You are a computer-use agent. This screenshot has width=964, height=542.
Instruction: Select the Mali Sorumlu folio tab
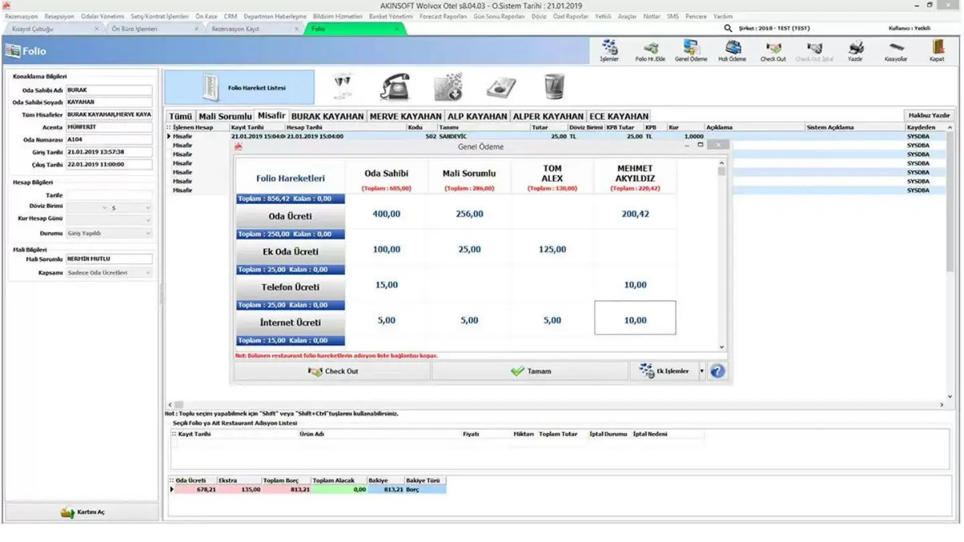coord(226,116)
